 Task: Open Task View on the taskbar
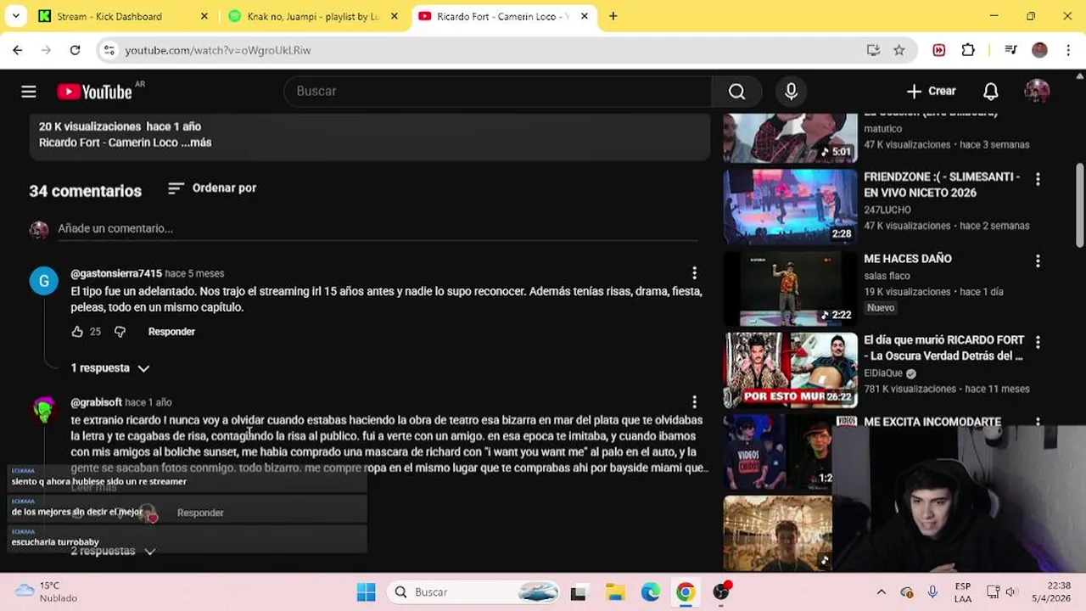pos(579,592)
